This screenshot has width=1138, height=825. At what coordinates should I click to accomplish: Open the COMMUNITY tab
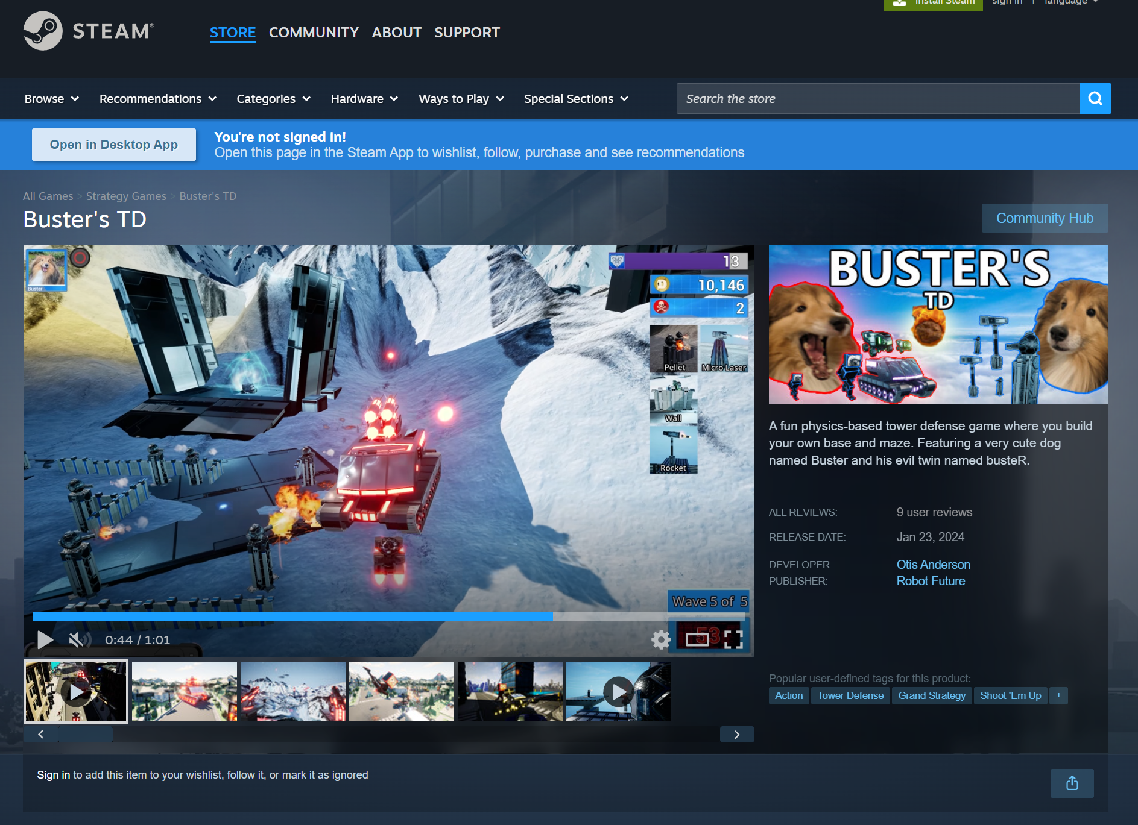pos(314,33)
